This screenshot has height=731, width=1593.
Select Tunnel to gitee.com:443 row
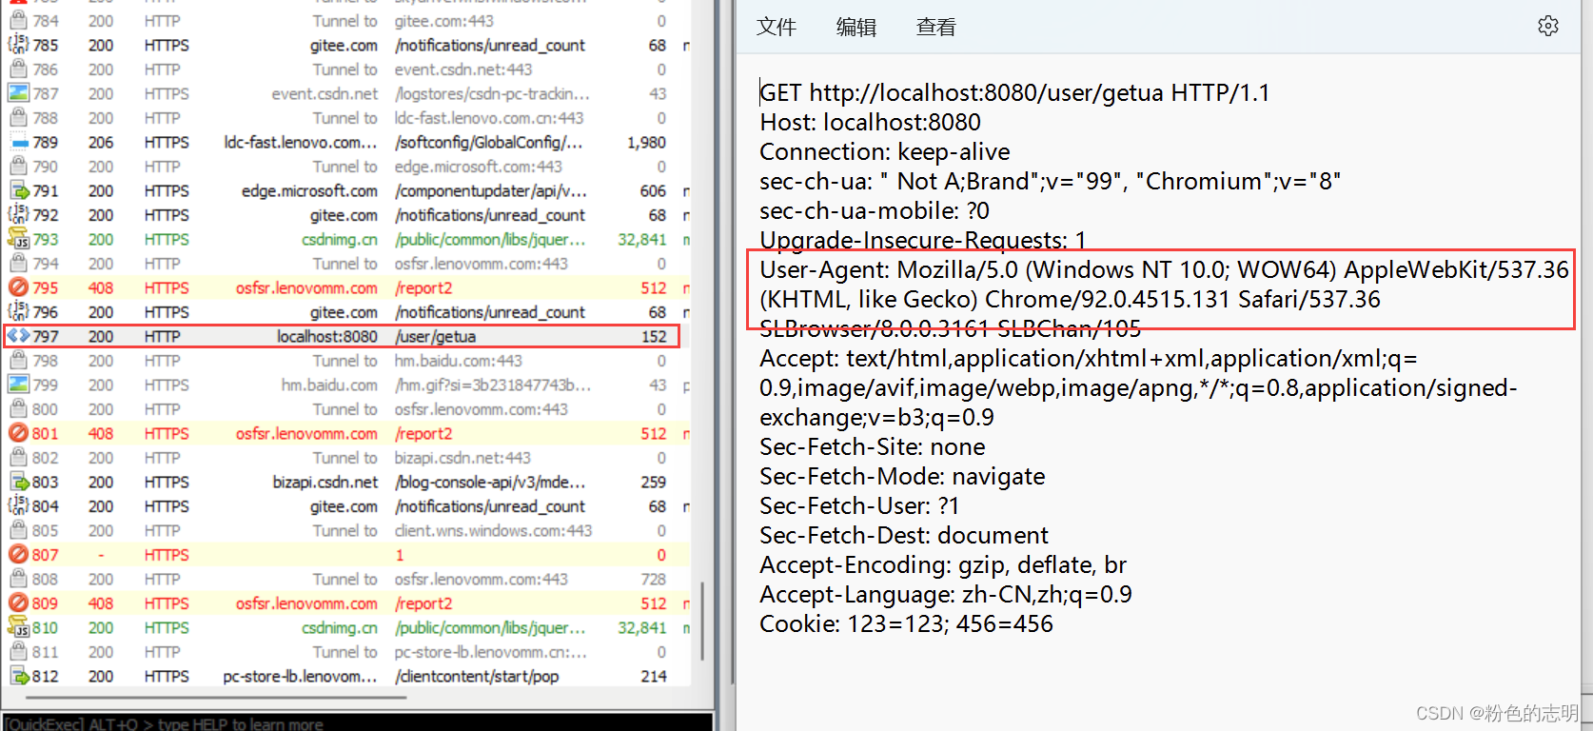[x=346, y=21]
